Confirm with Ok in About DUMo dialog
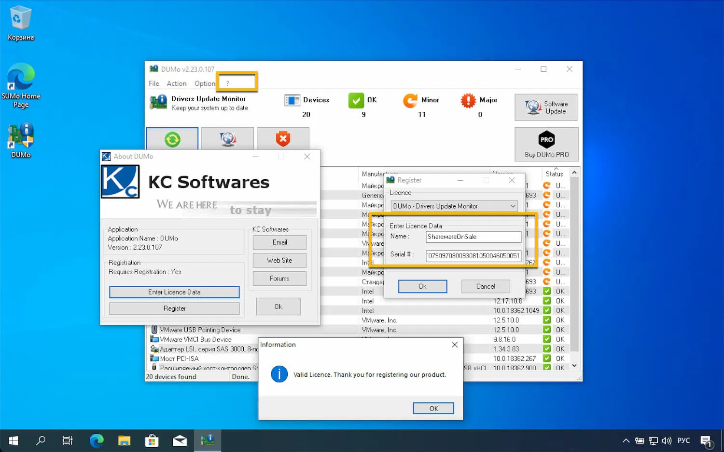The image size is (724, 452). click(x=278, y=306)
